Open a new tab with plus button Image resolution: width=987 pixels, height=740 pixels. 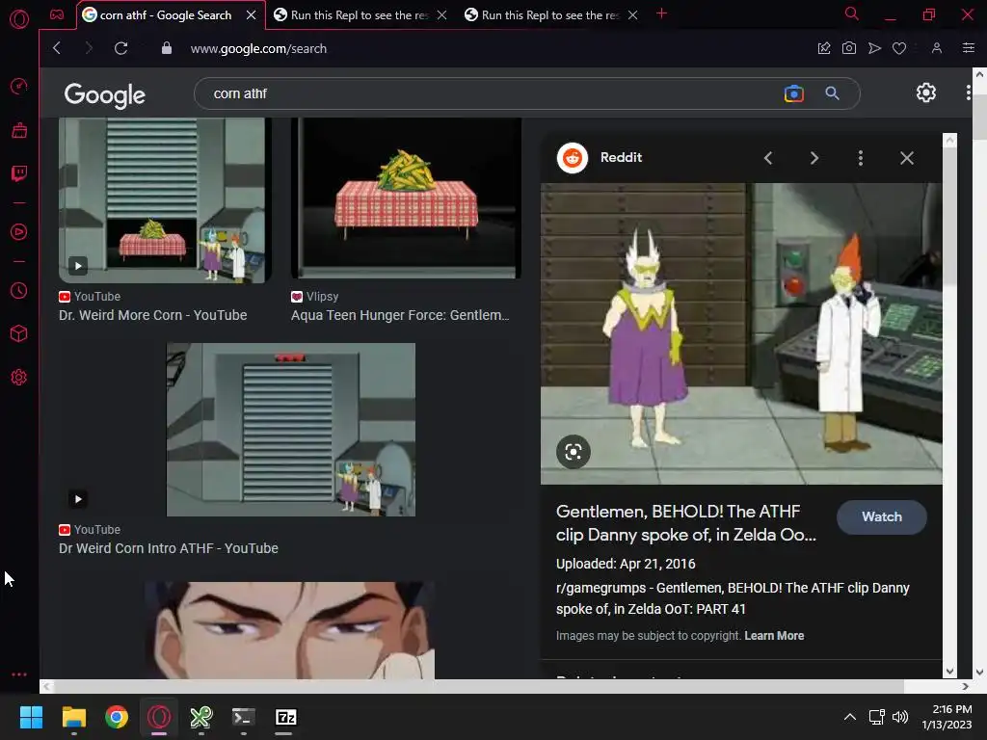click(661, 13)
